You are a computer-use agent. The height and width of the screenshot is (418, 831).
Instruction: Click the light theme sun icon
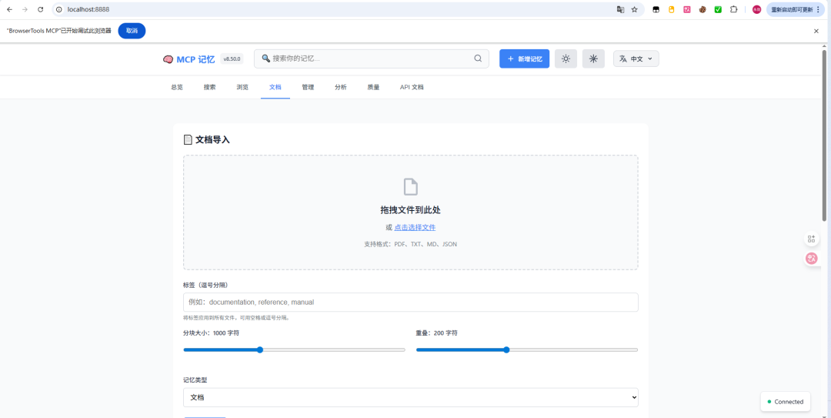point(566,59)
